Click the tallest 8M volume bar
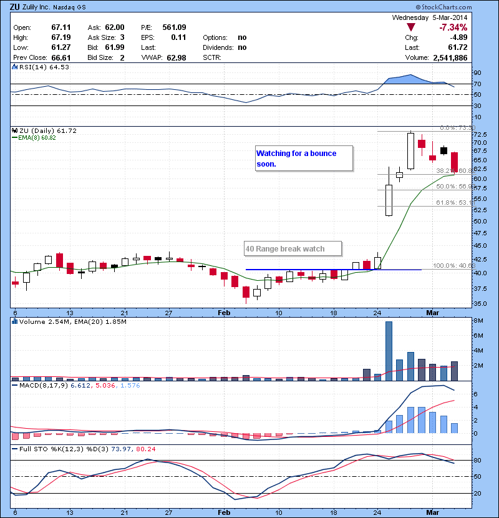499x518 pixels. (x=389, y=351)
